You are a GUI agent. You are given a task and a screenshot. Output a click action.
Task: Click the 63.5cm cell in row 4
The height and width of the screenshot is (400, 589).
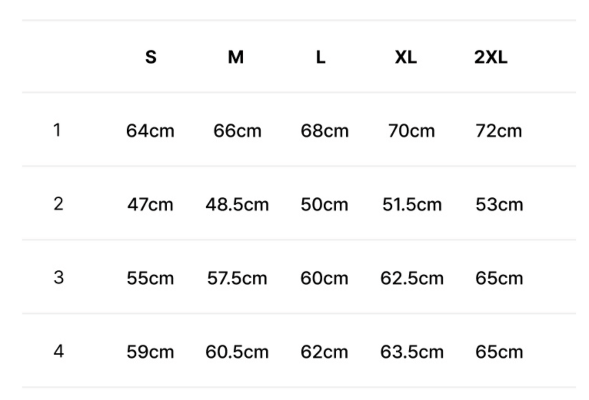pyautogui.click(x=412, y=352)
